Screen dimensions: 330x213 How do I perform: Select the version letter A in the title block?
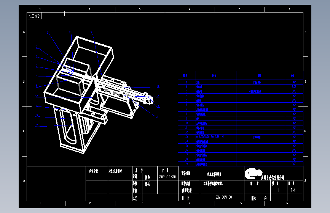(x=265, y=198)
